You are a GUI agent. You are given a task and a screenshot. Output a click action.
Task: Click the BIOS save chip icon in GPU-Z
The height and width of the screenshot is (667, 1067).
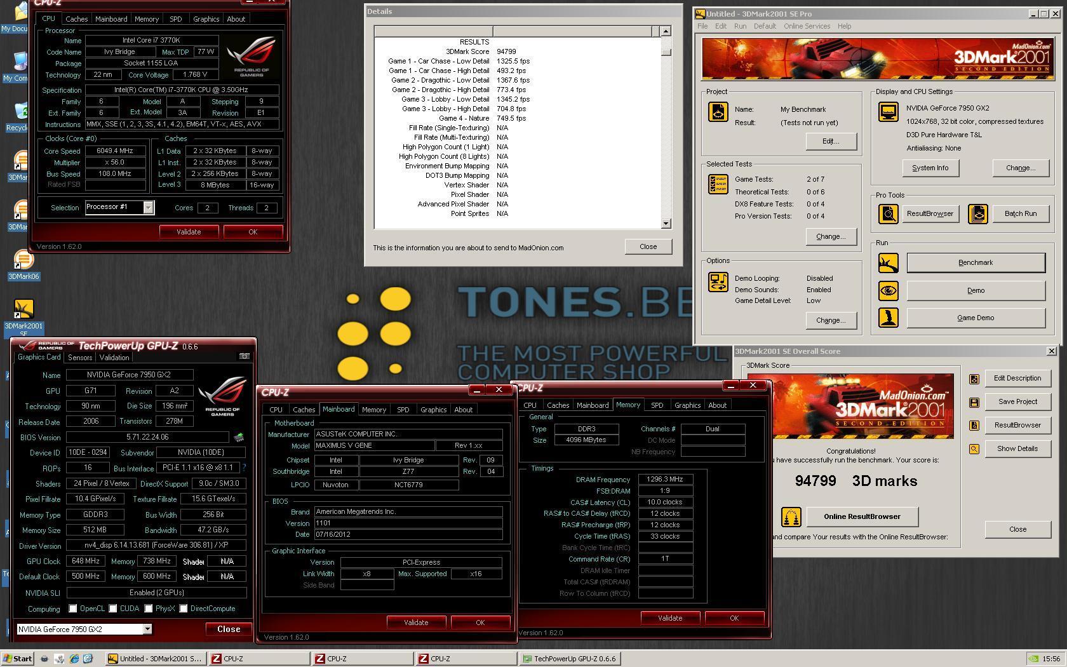[x=239, y=437]
